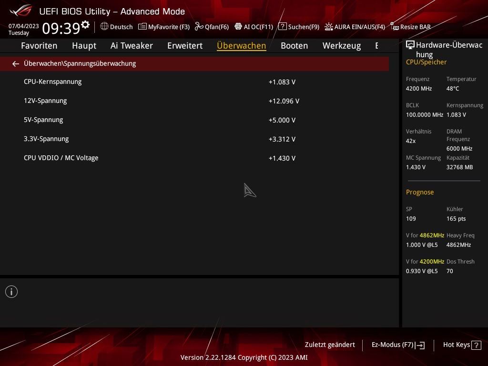
Task: Click the 4200 MHz frequency value
Action: coord(418,88)
